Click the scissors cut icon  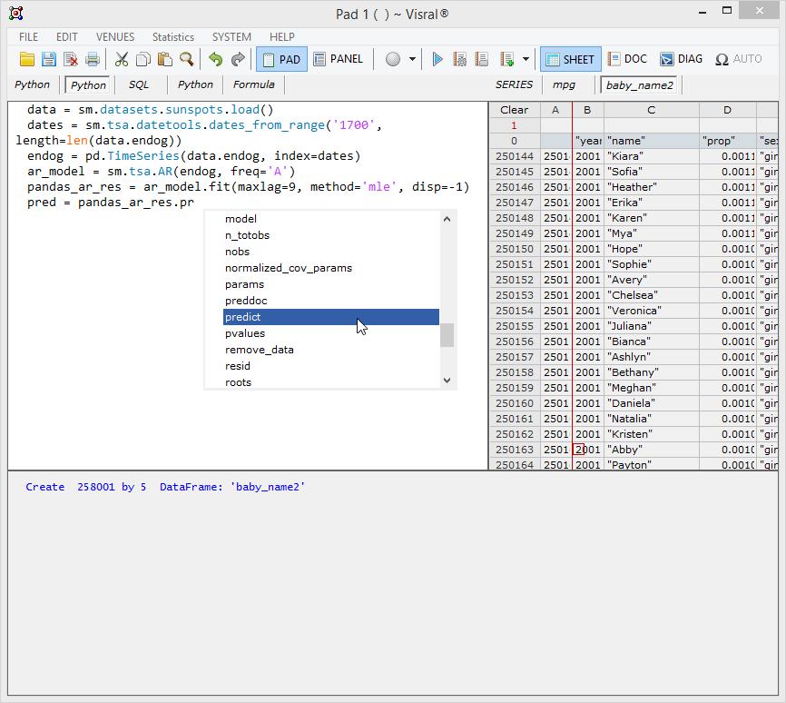tap(122, 60)
